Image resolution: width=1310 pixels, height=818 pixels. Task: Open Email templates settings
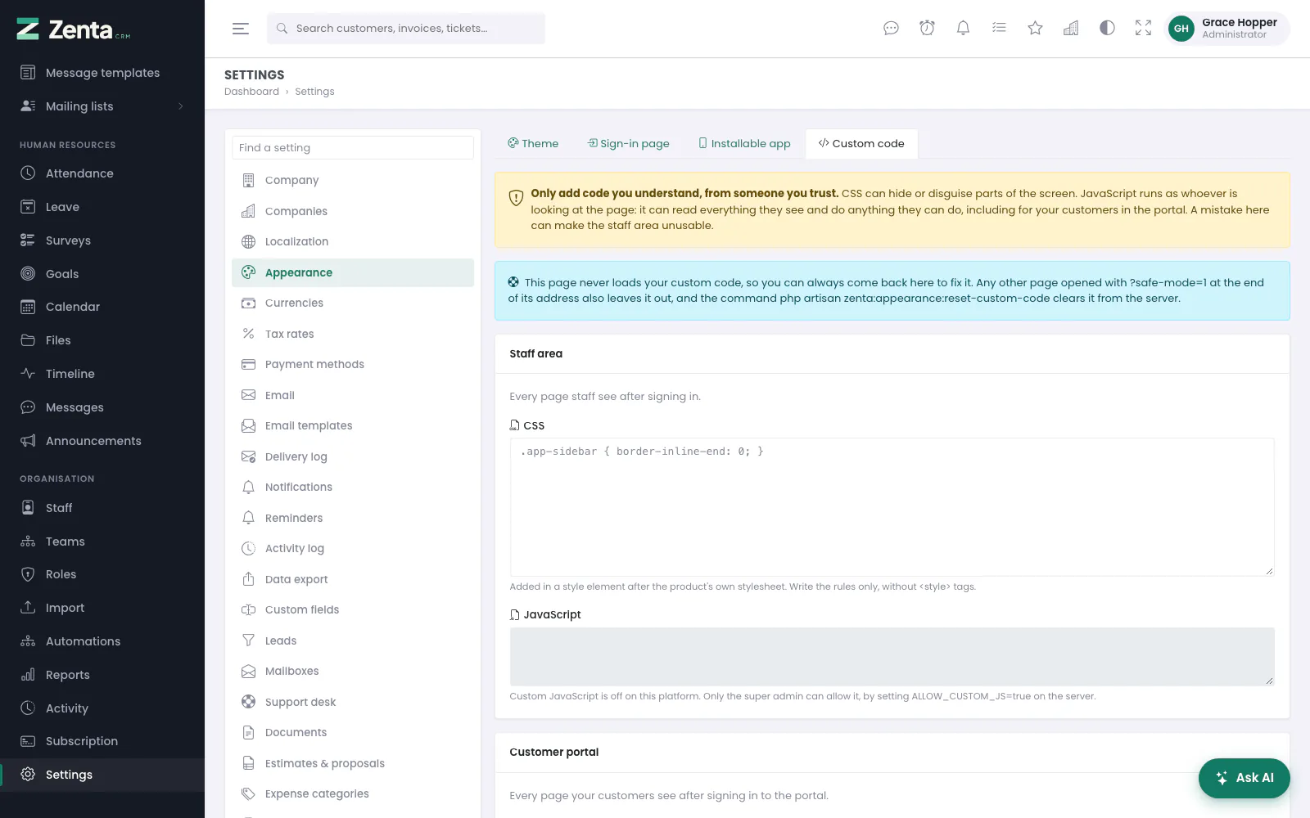[x=353, y=426]
